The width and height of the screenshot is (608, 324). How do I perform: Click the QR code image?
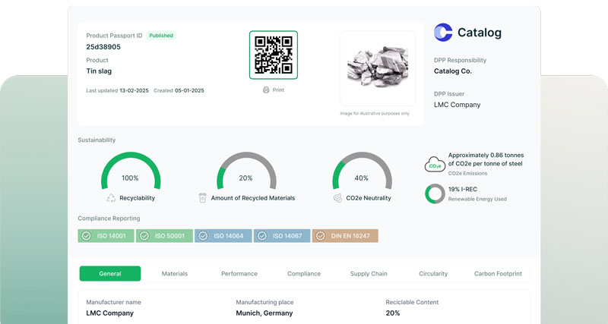pos(273,55)
